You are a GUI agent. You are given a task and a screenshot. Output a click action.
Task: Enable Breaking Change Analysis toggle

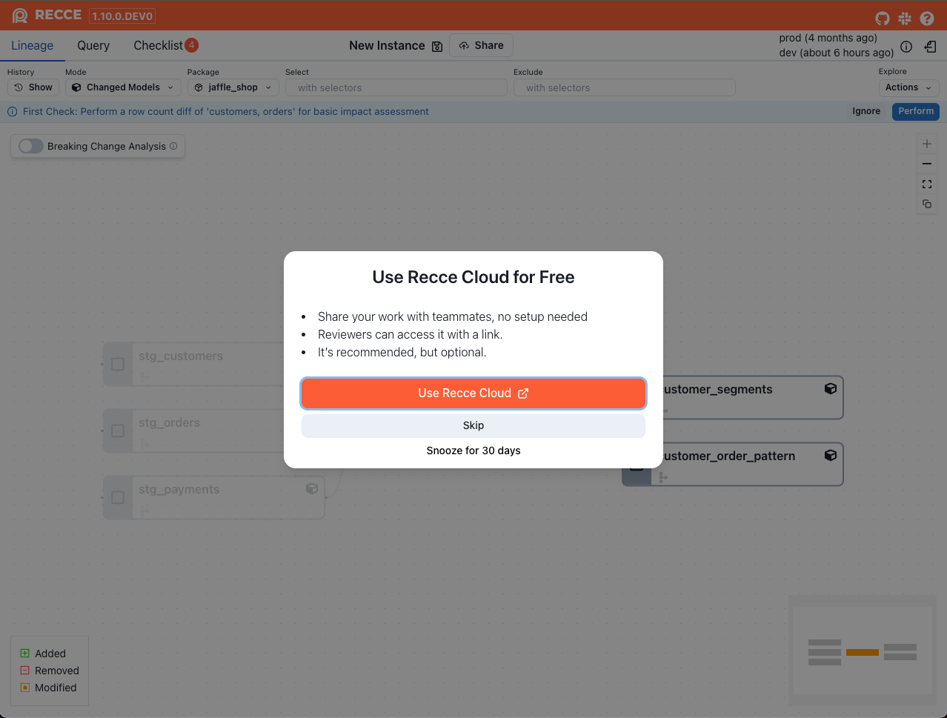pos(31,146)
